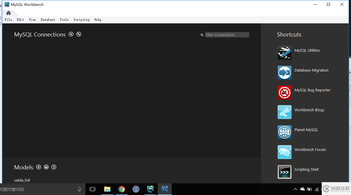351x195 pixels.
Task: Click the MySQL Bug Reporter label
Action: coord(312,90)
